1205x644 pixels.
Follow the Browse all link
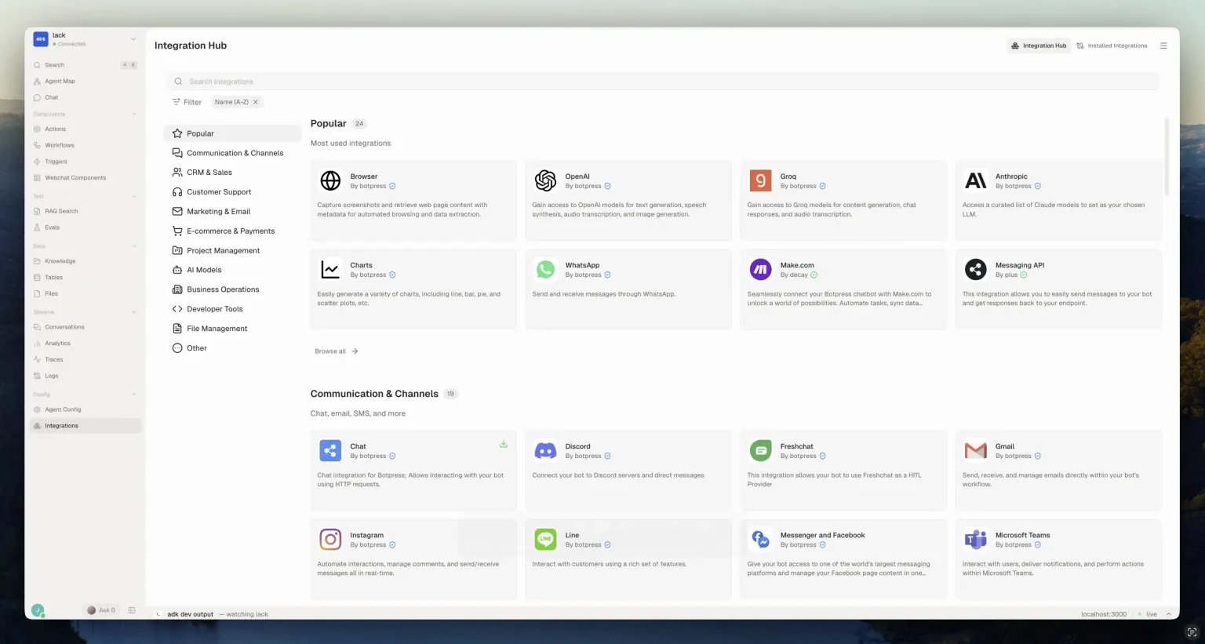pos(336,351)
